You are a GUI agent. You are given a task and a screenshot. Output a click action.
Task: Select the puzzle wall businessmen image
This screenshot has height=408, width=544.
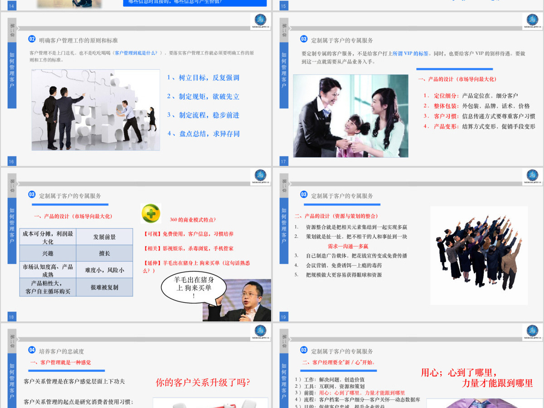[x=96, y=110]
